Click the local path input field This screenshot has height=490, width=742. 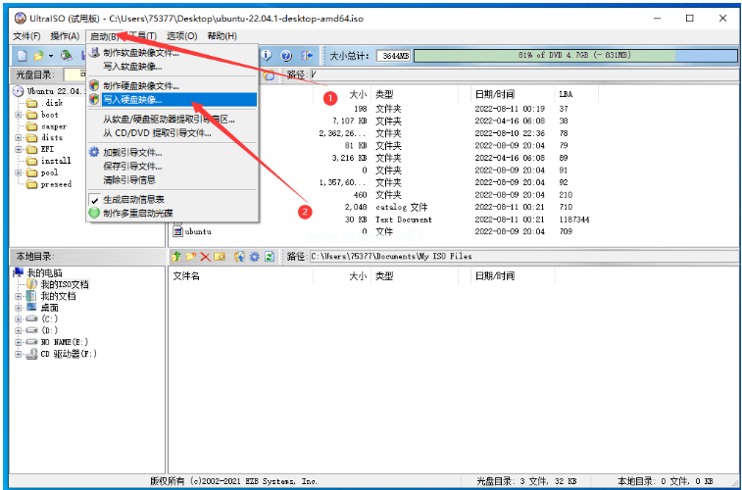519,257
